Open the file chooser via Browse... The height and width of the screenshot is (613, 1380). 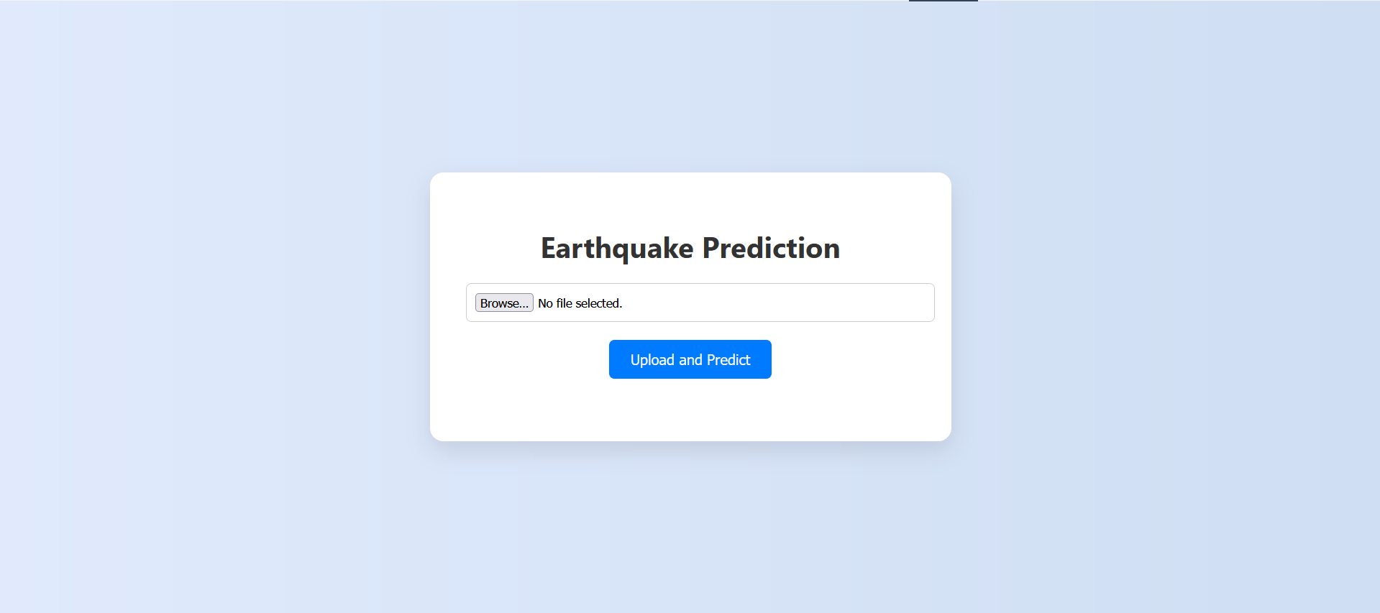point(504,303)
